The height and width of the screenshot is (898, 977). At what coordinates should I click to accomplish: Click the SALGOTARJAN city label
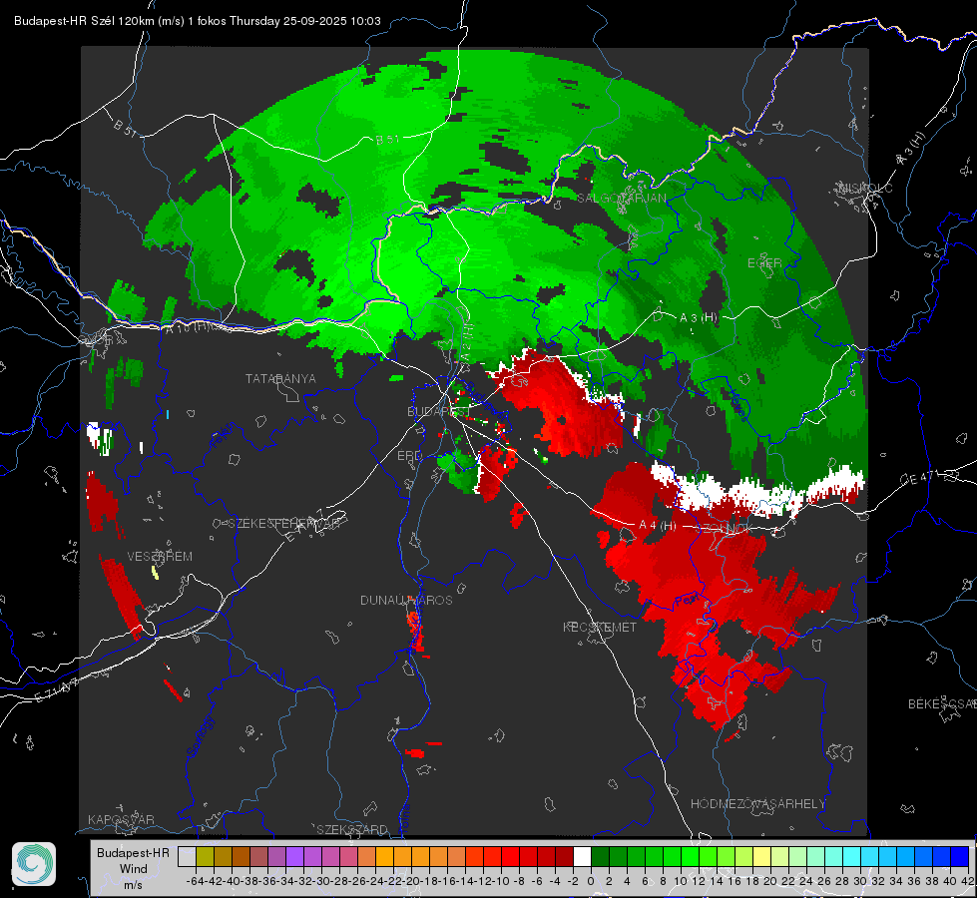coord(621,199)
